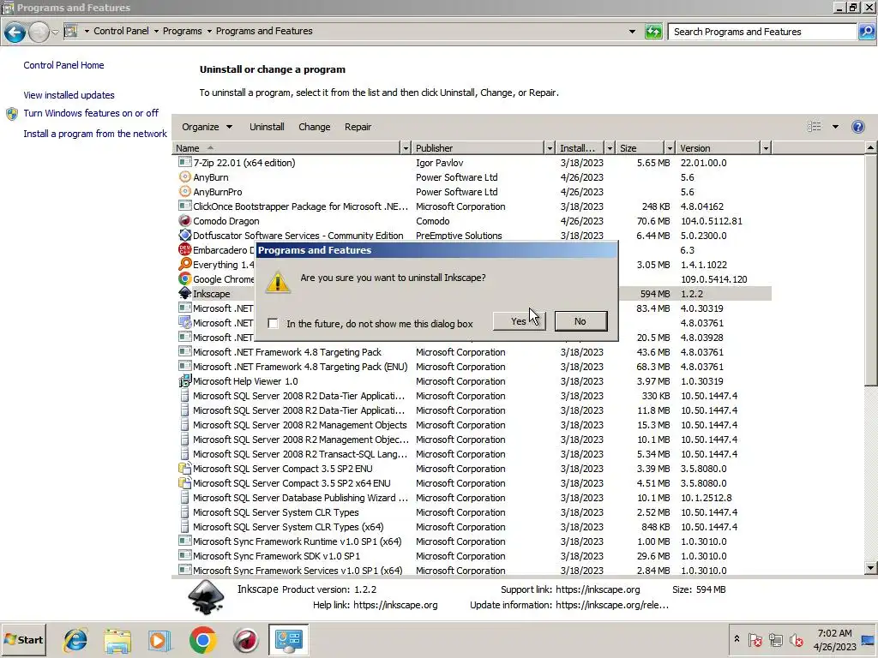Open the Size column filter dropdown
The width and height of the screenshot is (878, 658).
click(669, 147)
